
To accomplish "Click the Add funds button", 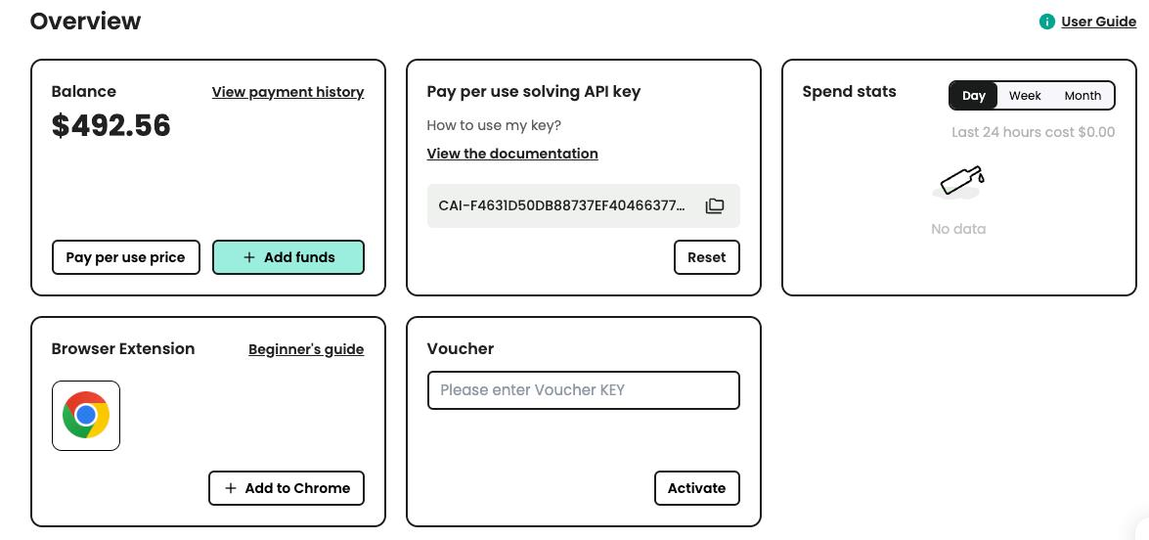I will click(x=288, y=257).
